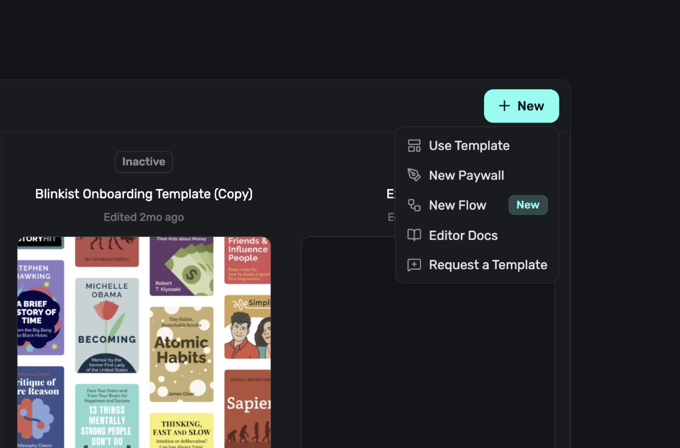The height and width of the screenshot is (448, 680).
Task: Click the New Flow nodes icon
Action: pos(414,205)
